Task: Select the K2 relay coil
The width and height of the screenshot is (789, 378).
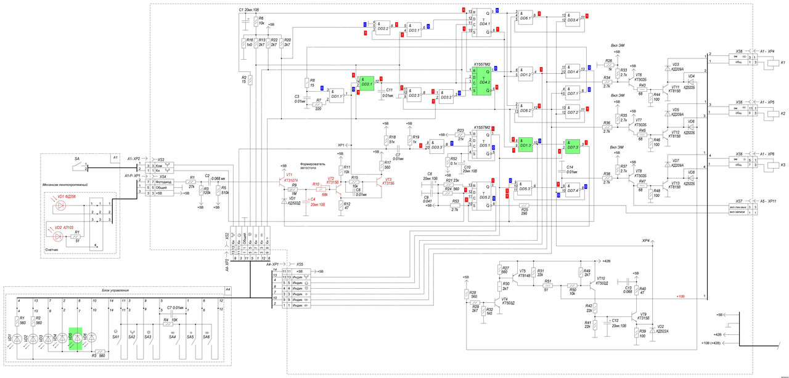Action: [772, 113]
